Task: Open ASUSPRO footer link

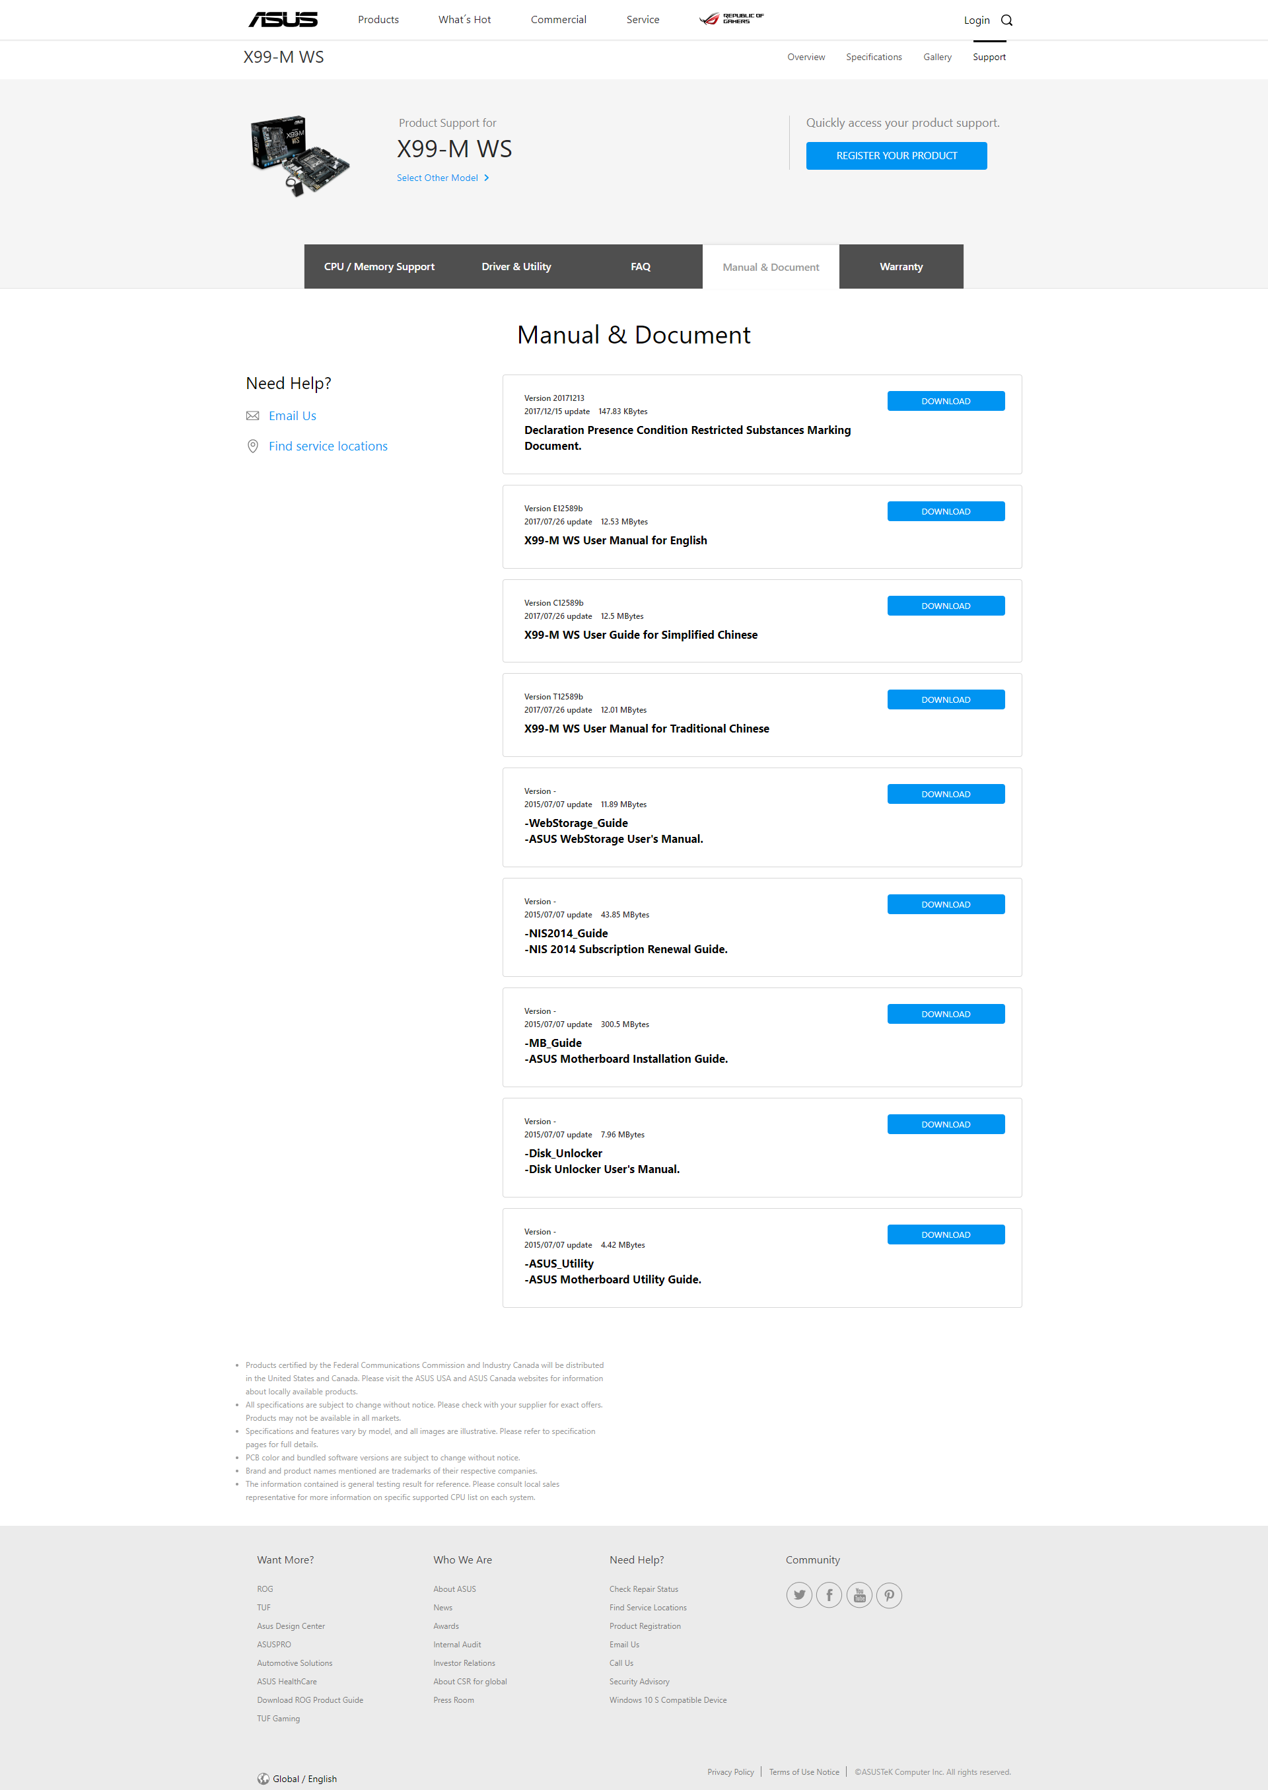Action: point(273,1644)
